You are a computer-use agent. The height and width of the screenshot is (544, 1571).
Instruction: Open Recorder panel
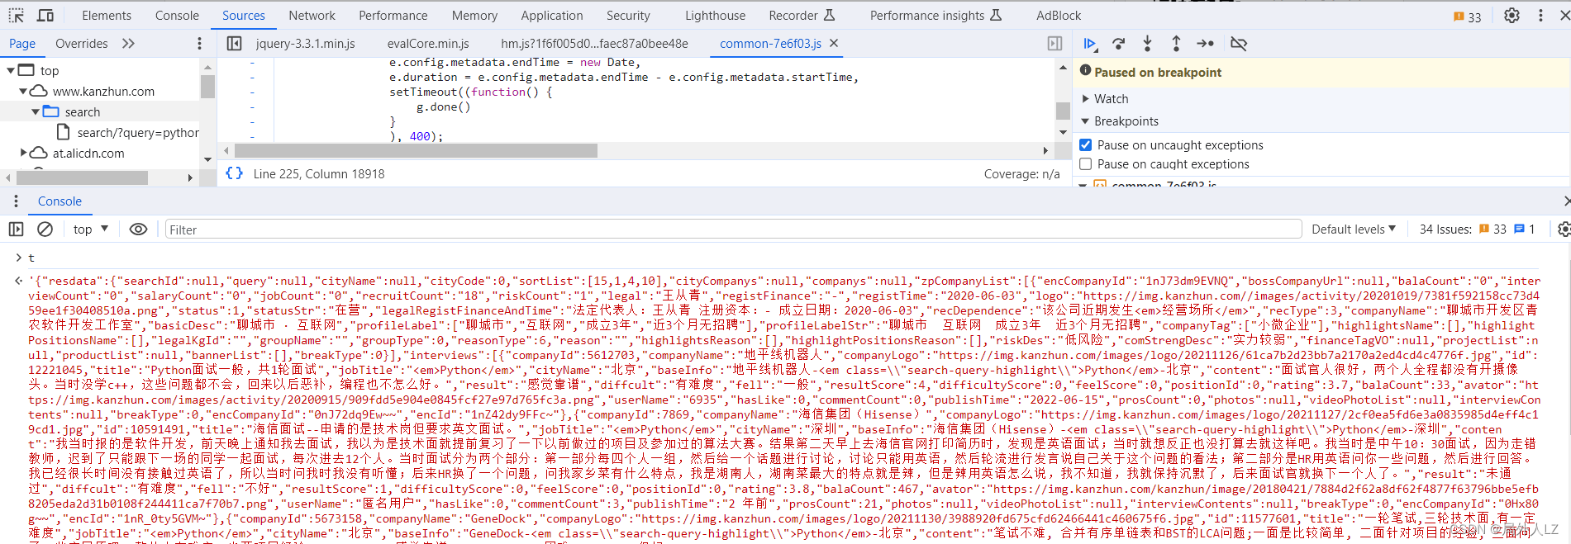tap(802, 15)
